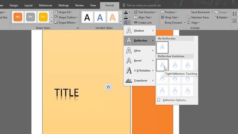Open the Bevel submenu

(x=140, y=60)
